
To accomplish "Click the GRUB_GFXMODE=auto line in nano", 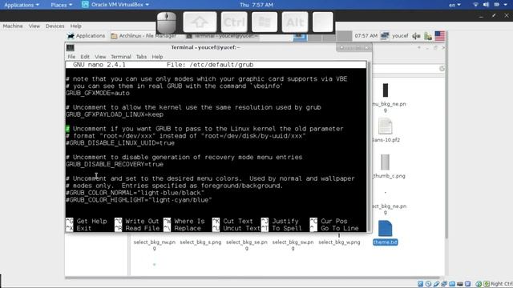I will point(98,93).
